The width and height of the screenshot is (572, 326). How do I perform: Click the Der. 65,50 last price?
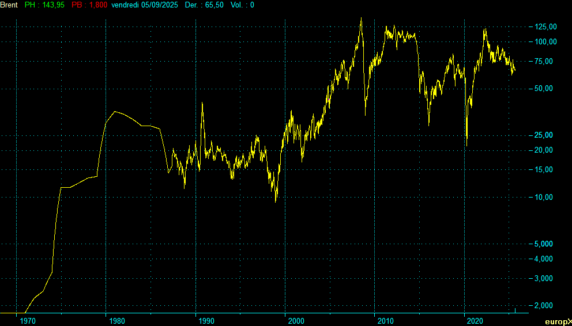204,5
